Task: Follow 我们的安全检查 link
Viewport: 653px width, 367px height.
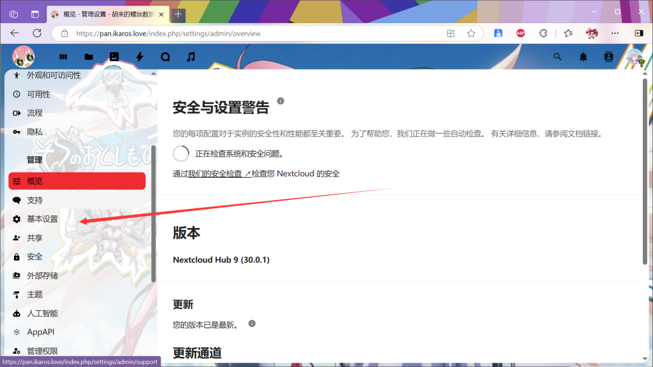Action: point(219,174)
